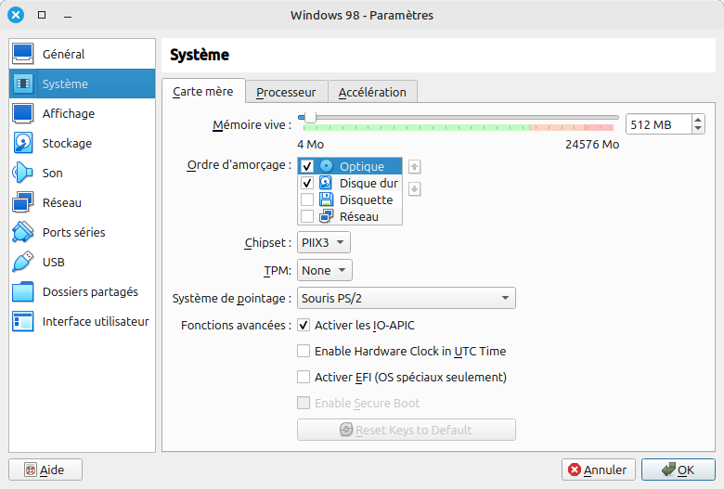The width and height of the screenshot is (724, 489).
Task: Click the Disquette floppy icon in boot order
Action: click(x=326, y=199)
